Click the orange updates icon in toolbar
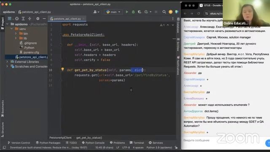Screen dimensions: 270x152 coord(170,12)
